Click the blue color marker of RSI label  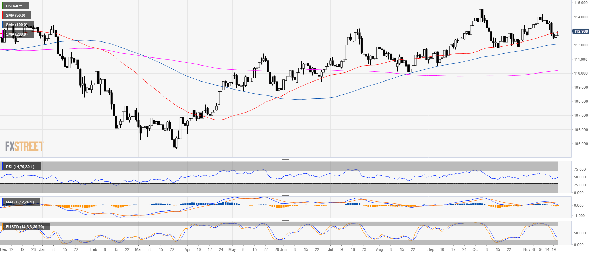[2, 167]
